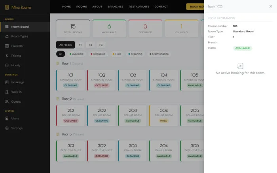Screen dimensions: 277x173
Task: Click the Room Board grid icon
Action: 7,26
